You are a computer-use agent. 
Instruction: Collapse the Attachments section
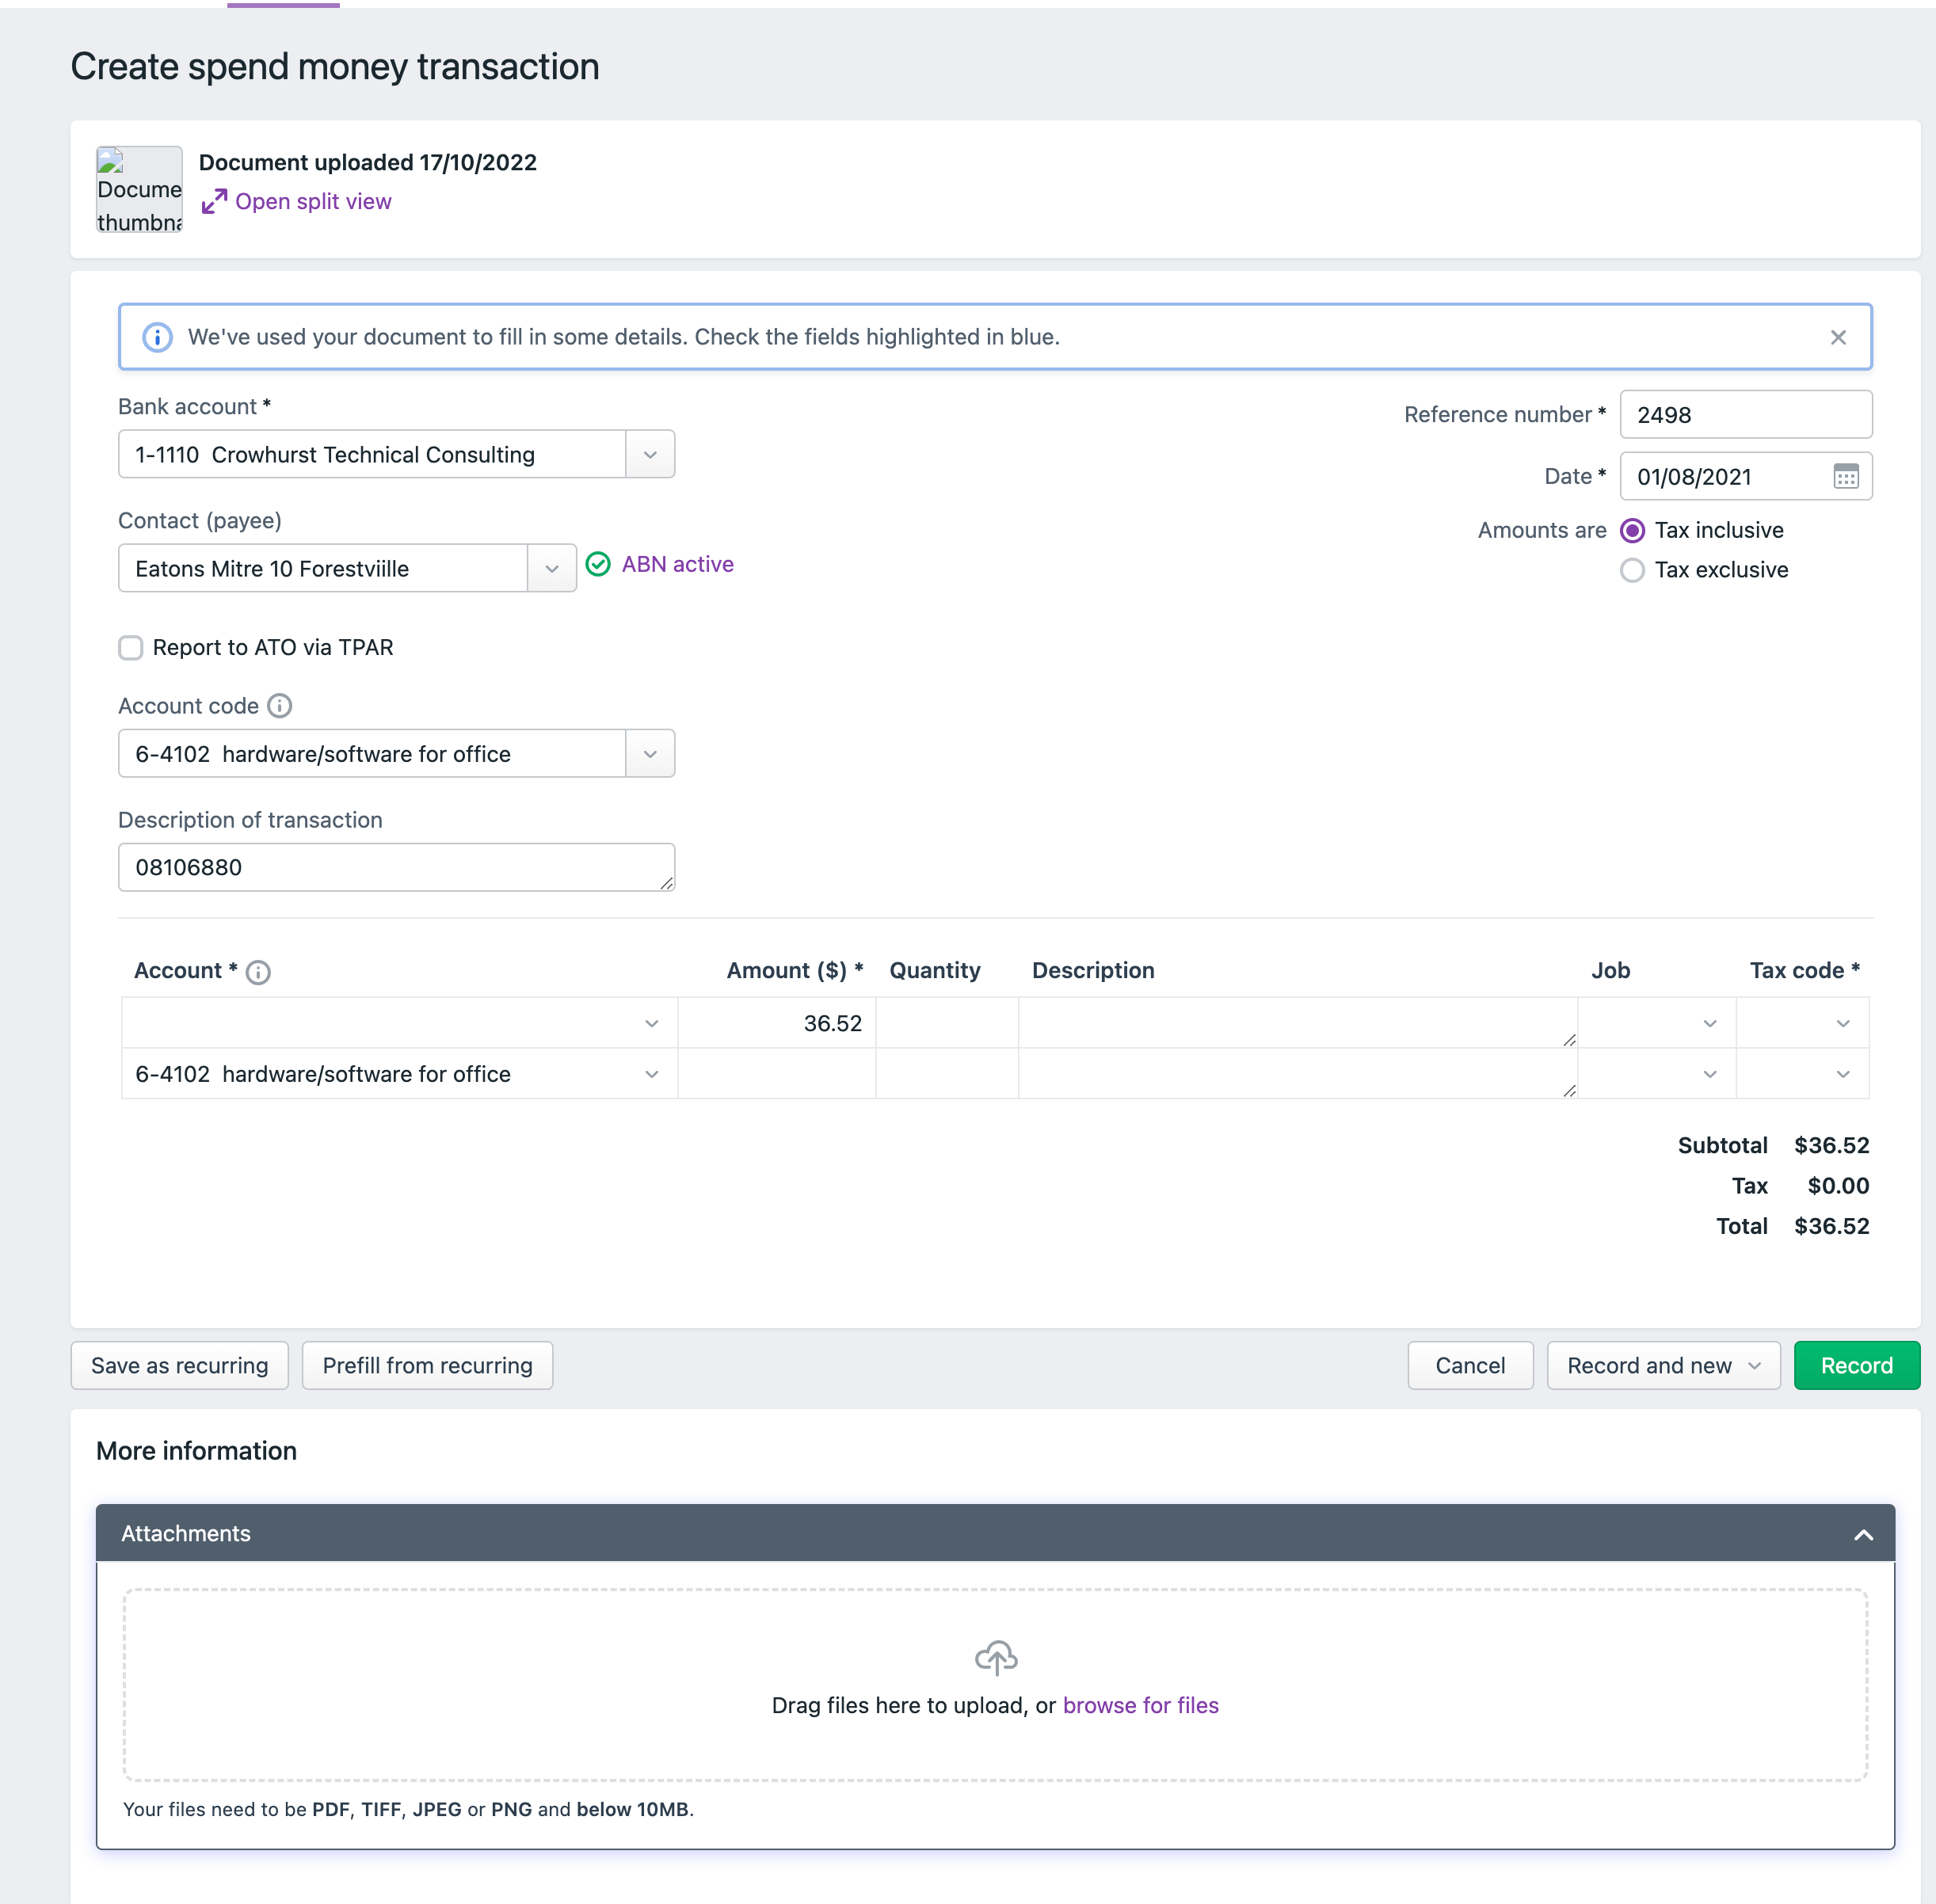1862,1533
